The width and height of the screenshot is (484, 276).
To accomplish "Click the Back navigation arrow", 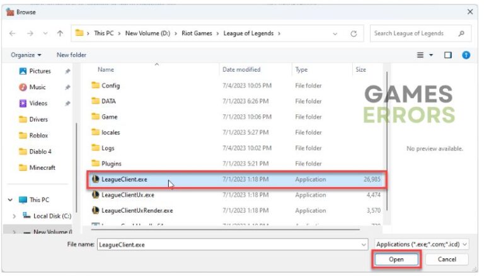I will [x=13, y=33].
